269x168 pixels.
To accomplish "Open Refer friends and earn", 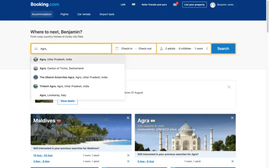I will [x=154, y=5].
